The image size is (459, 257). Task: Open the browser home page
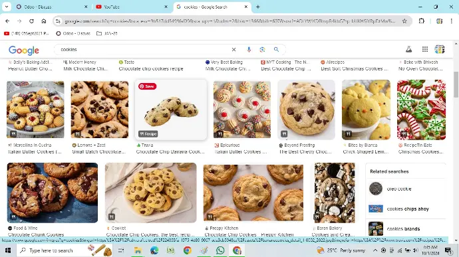tap(44, 21)
